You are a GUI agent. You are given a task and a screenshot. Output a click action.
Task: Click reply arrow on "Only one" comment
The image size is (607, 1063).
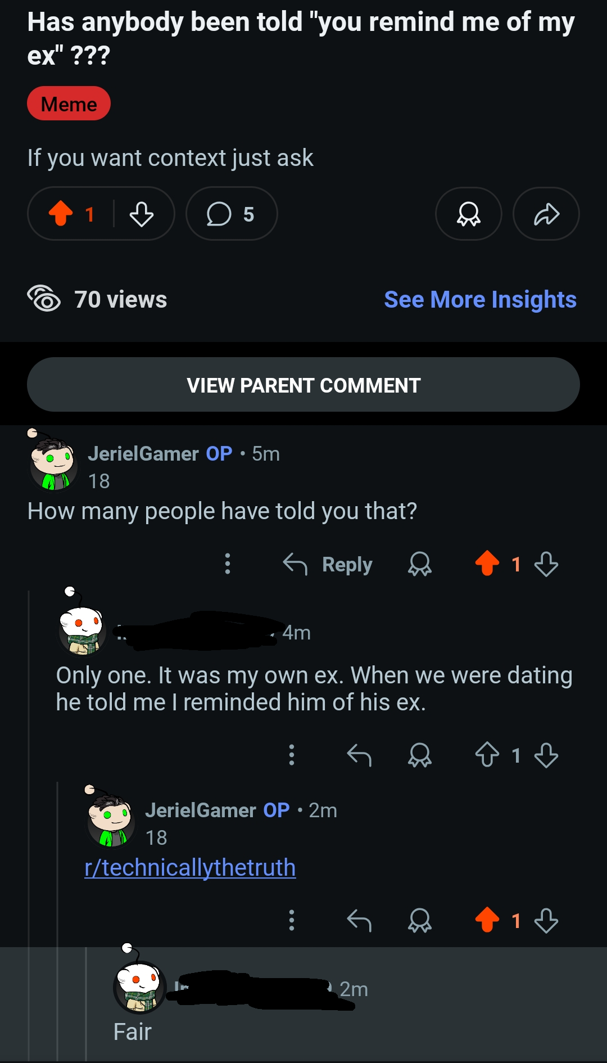[359, 755]
